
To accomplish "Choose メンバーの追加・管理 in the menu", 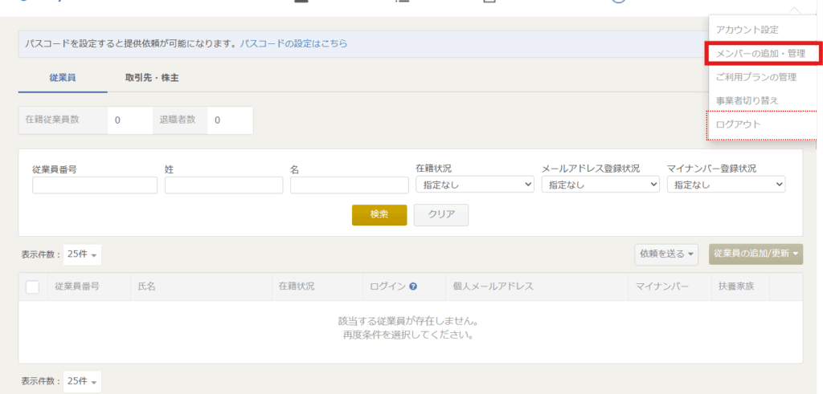I will (x=760, y=54).
